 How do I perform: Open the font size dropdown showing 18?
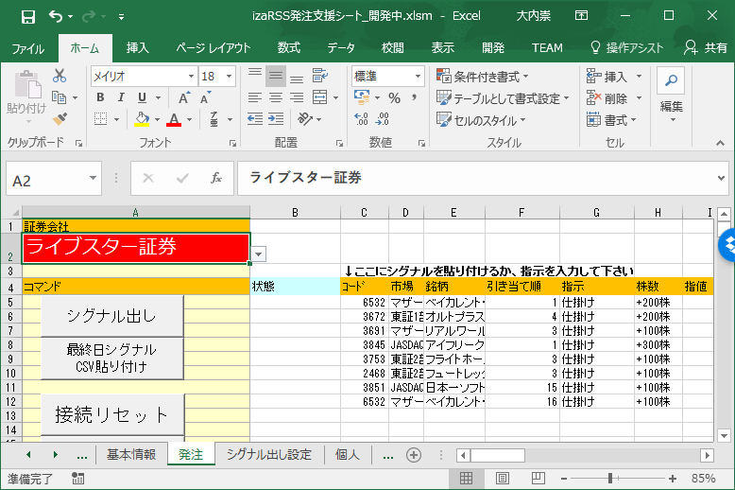[x=229, y=76]
